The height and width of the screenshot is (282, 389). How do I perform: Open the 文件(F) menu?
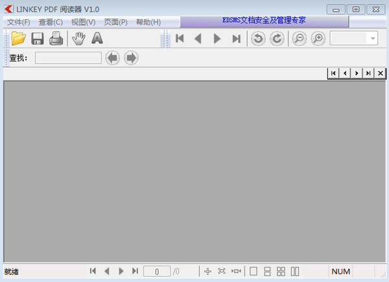pyautogui.click(x=19, y=22)
